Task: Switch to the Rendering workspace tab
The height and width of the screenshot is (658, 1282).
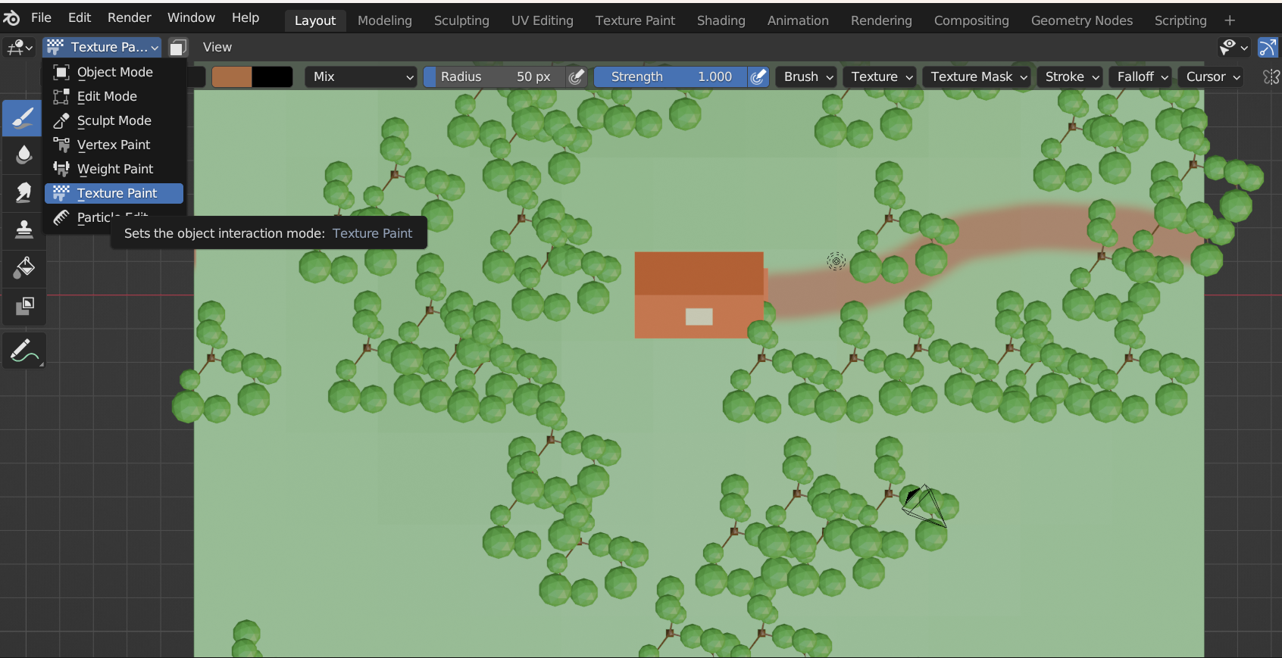Action: click(x=881, y=20)
